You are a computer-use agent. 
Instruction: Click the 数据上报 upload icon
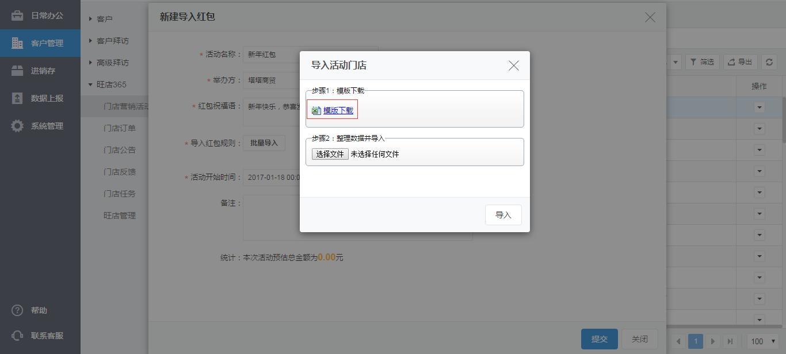pos(17,98)
